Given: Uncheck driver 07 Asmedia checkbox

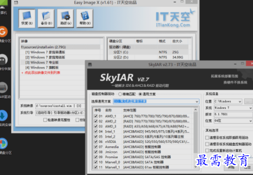Looking at the screenshot, I should (96, 147).
